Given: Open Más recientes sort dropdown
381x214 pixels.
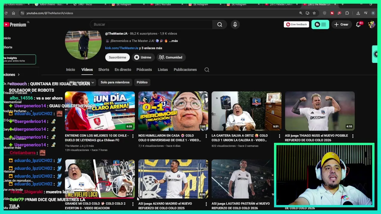Looking at the screenshot, I should pos(82,82).
